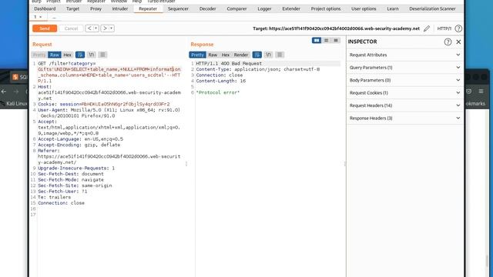Screen dimensions: 493x277
Task: Toggle non-printable characters in Response
Action: coord(268,55)
